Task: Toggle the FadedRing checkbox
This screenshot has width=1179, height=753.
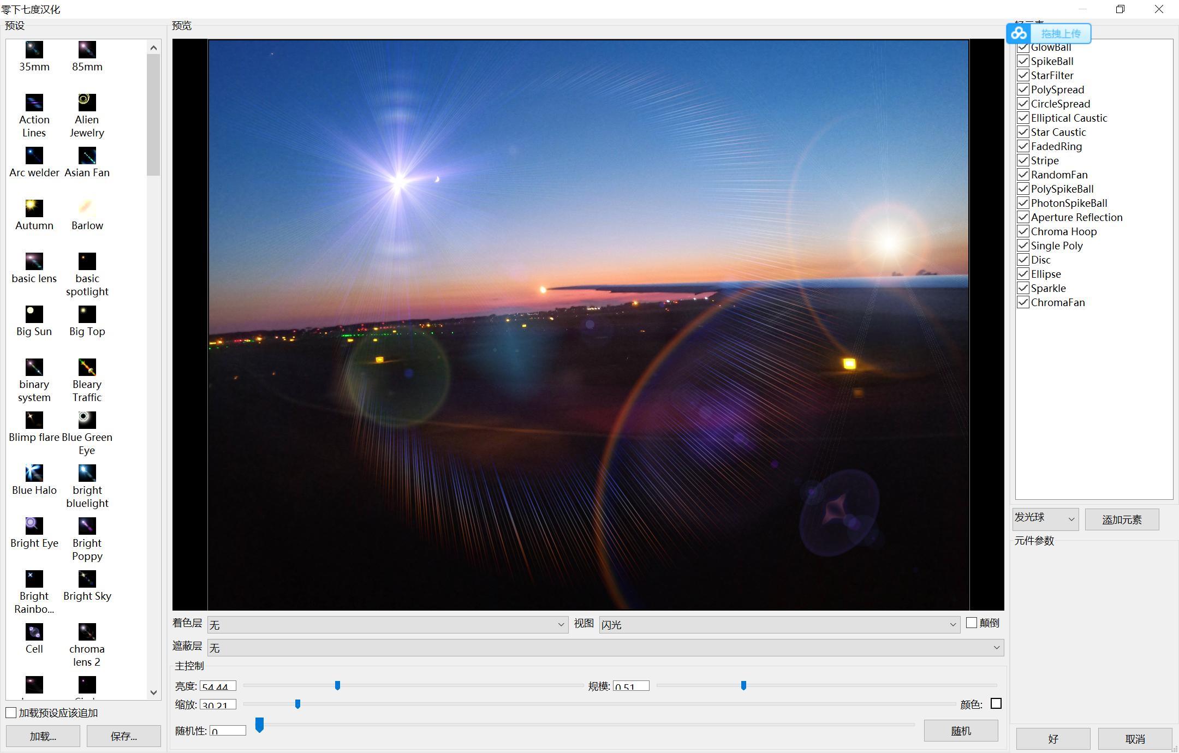Action: 1023,146
